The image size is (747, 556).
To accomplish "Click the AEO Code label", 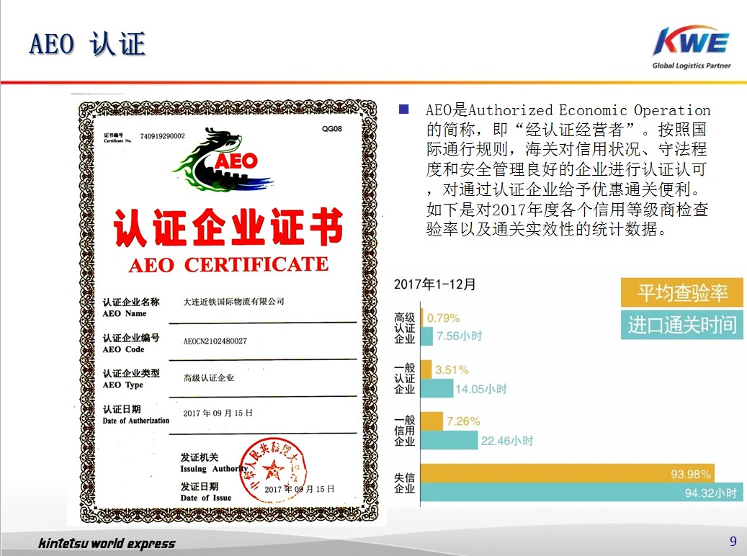I will [123, 349].
